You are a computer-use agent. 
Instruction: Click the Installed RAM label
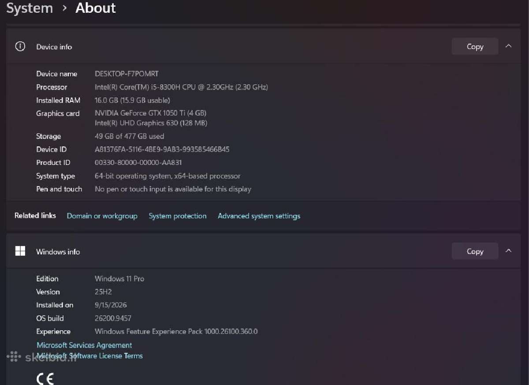pyautogui.click(x=58, y=101)
